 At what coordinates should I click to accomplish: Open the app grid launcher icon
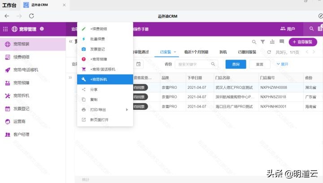[x=5, y=29]
